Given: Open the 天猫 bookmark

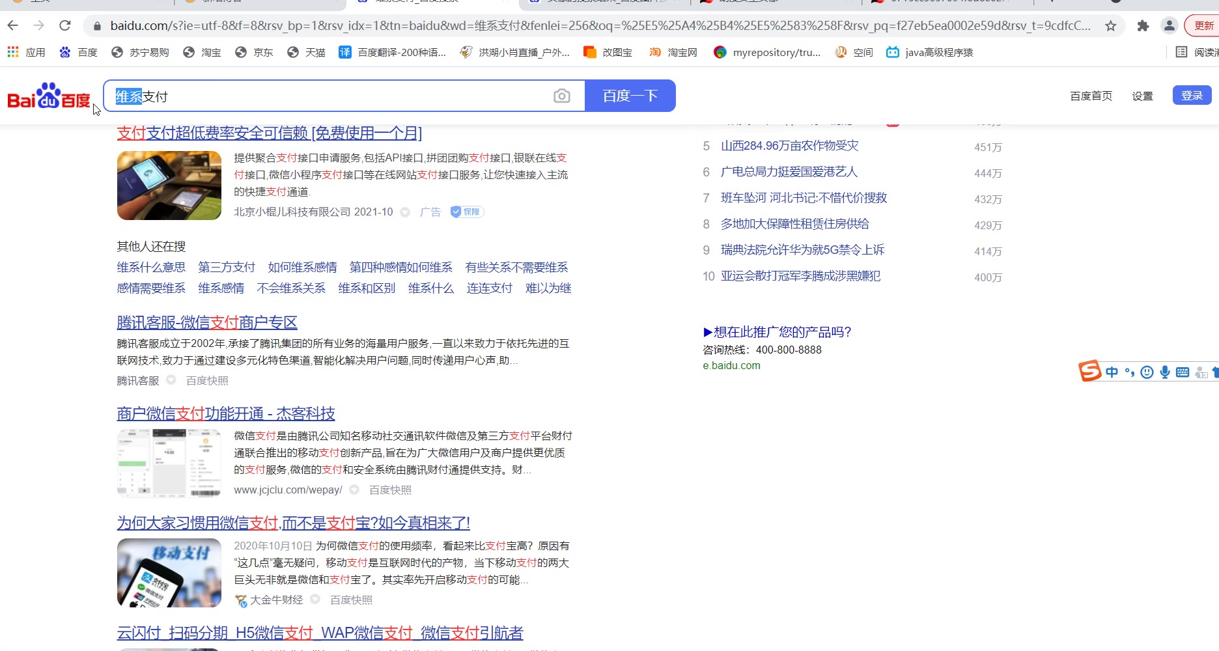Looking at the screenshot, I should [x=306, y=52].
